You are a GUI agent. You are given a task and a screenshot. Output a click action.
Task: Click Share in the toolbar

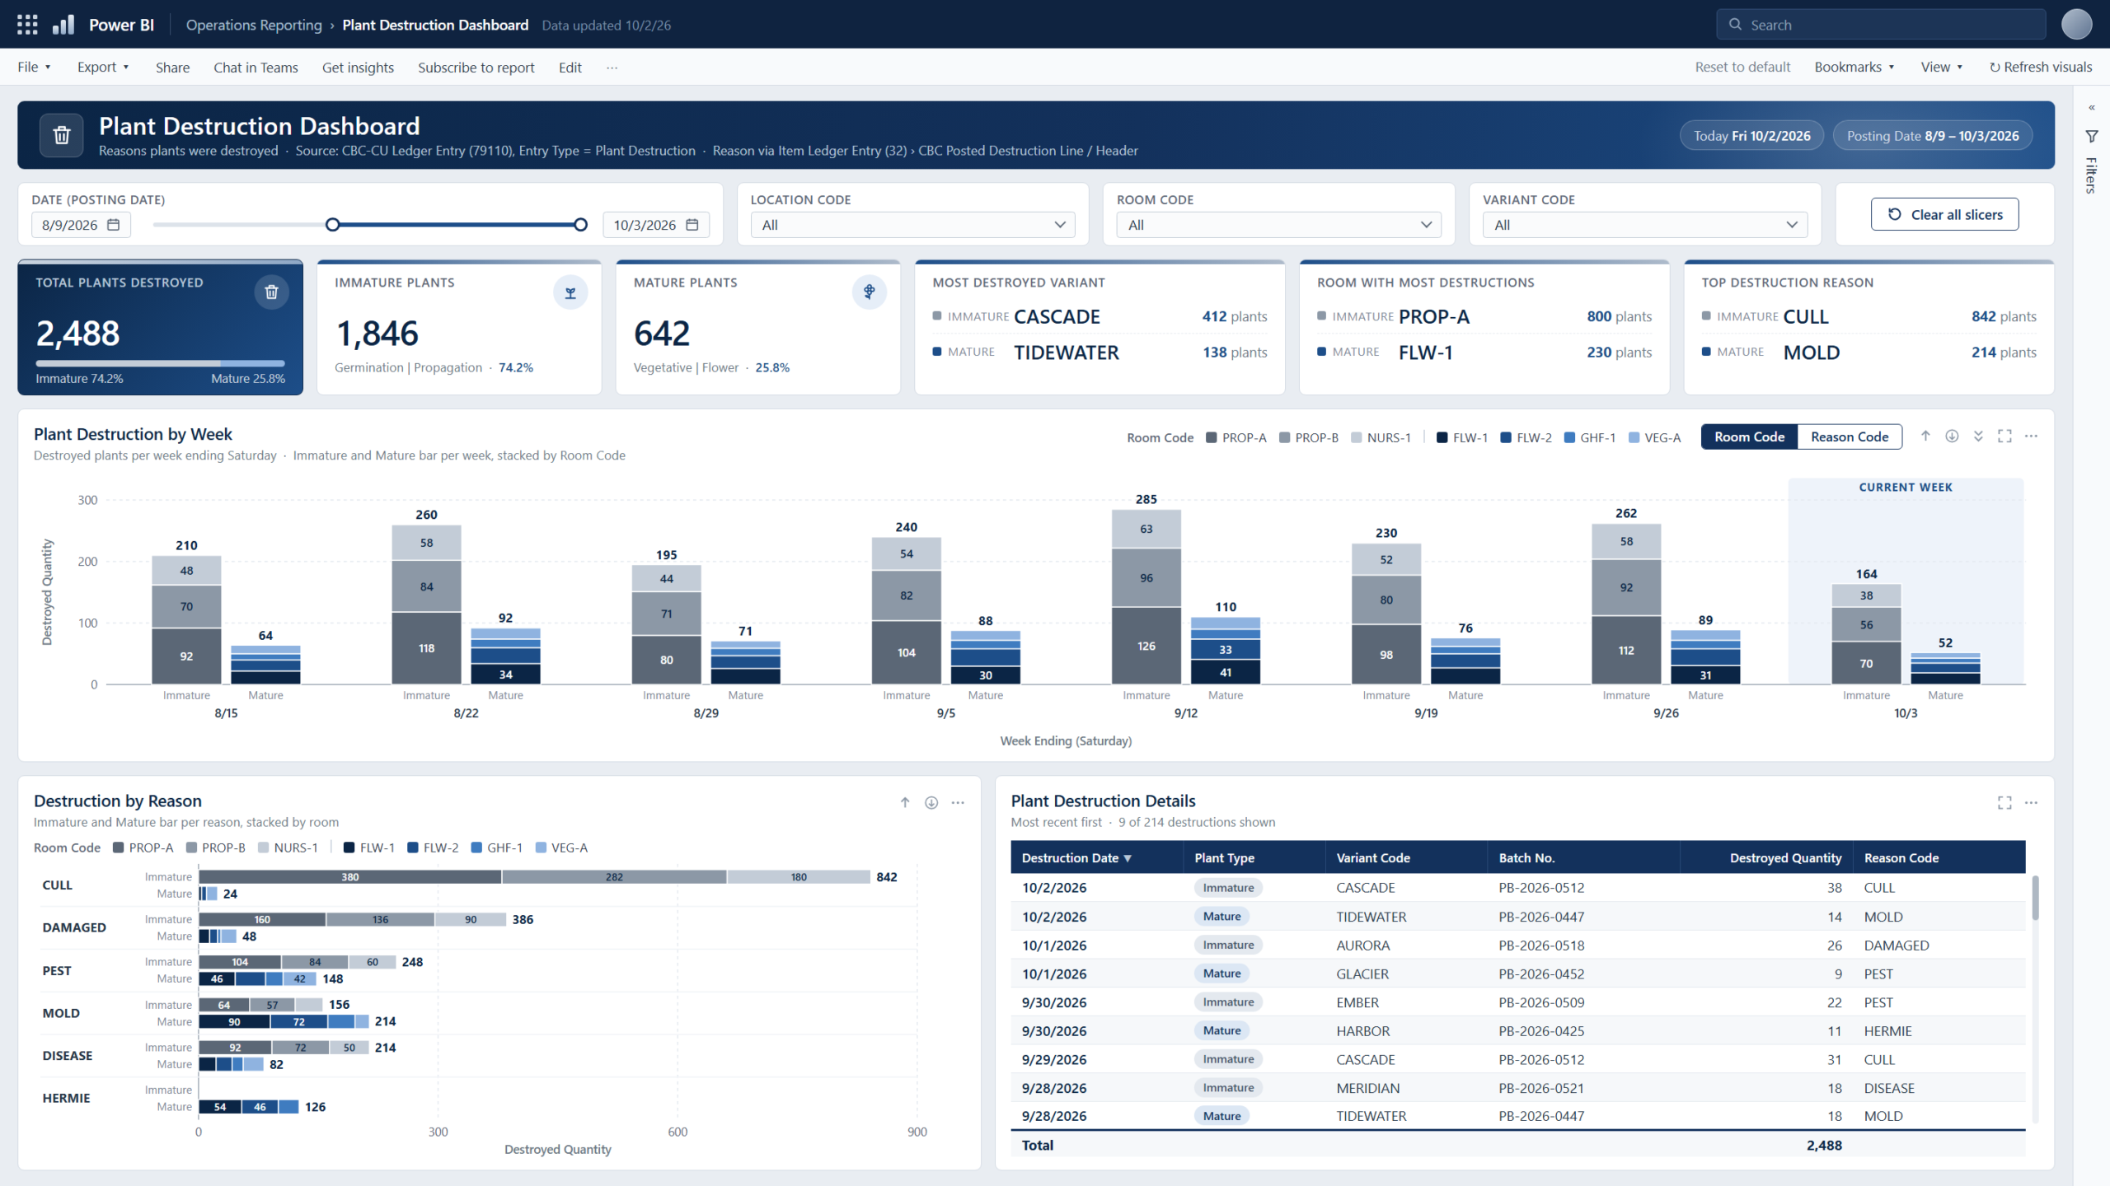point(172,68)
